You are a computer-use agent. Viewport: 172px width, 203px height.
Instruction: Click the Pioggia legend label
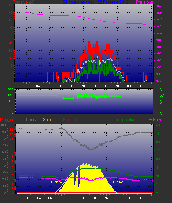7,120
